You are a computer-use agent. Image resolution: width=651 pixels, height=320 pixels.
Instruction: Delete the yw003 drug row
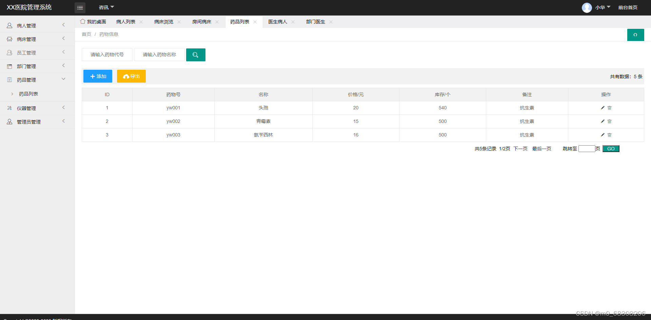(609, 135)
